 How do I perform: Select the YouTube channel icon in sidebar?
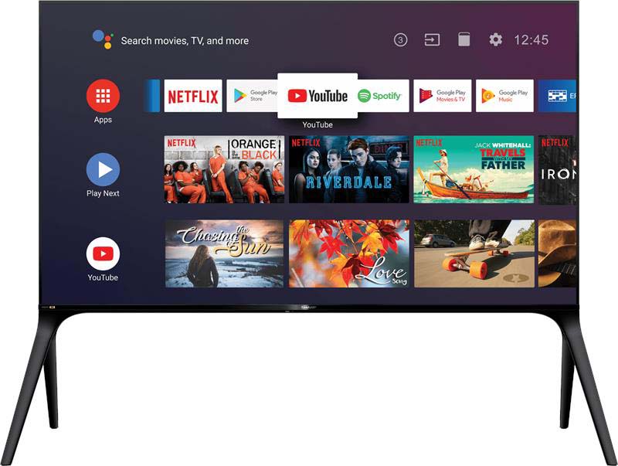[x=103, y=253]
